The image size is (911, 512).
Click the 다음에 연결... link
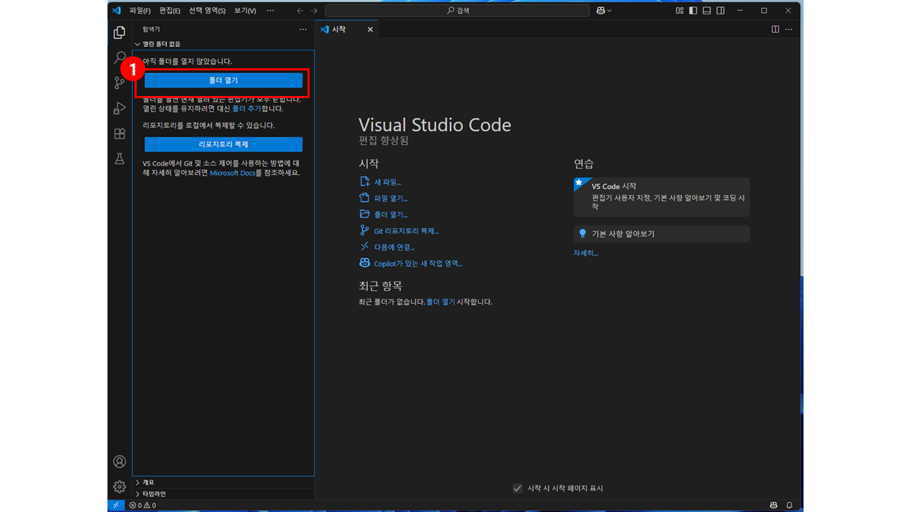[x=394, y=247]
